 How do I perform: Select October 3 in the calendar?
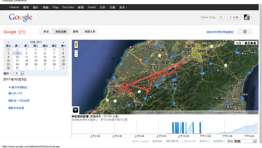(17, 53)
